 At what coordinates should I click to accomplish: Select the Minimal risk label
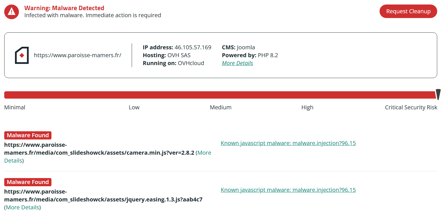[15, 107]
